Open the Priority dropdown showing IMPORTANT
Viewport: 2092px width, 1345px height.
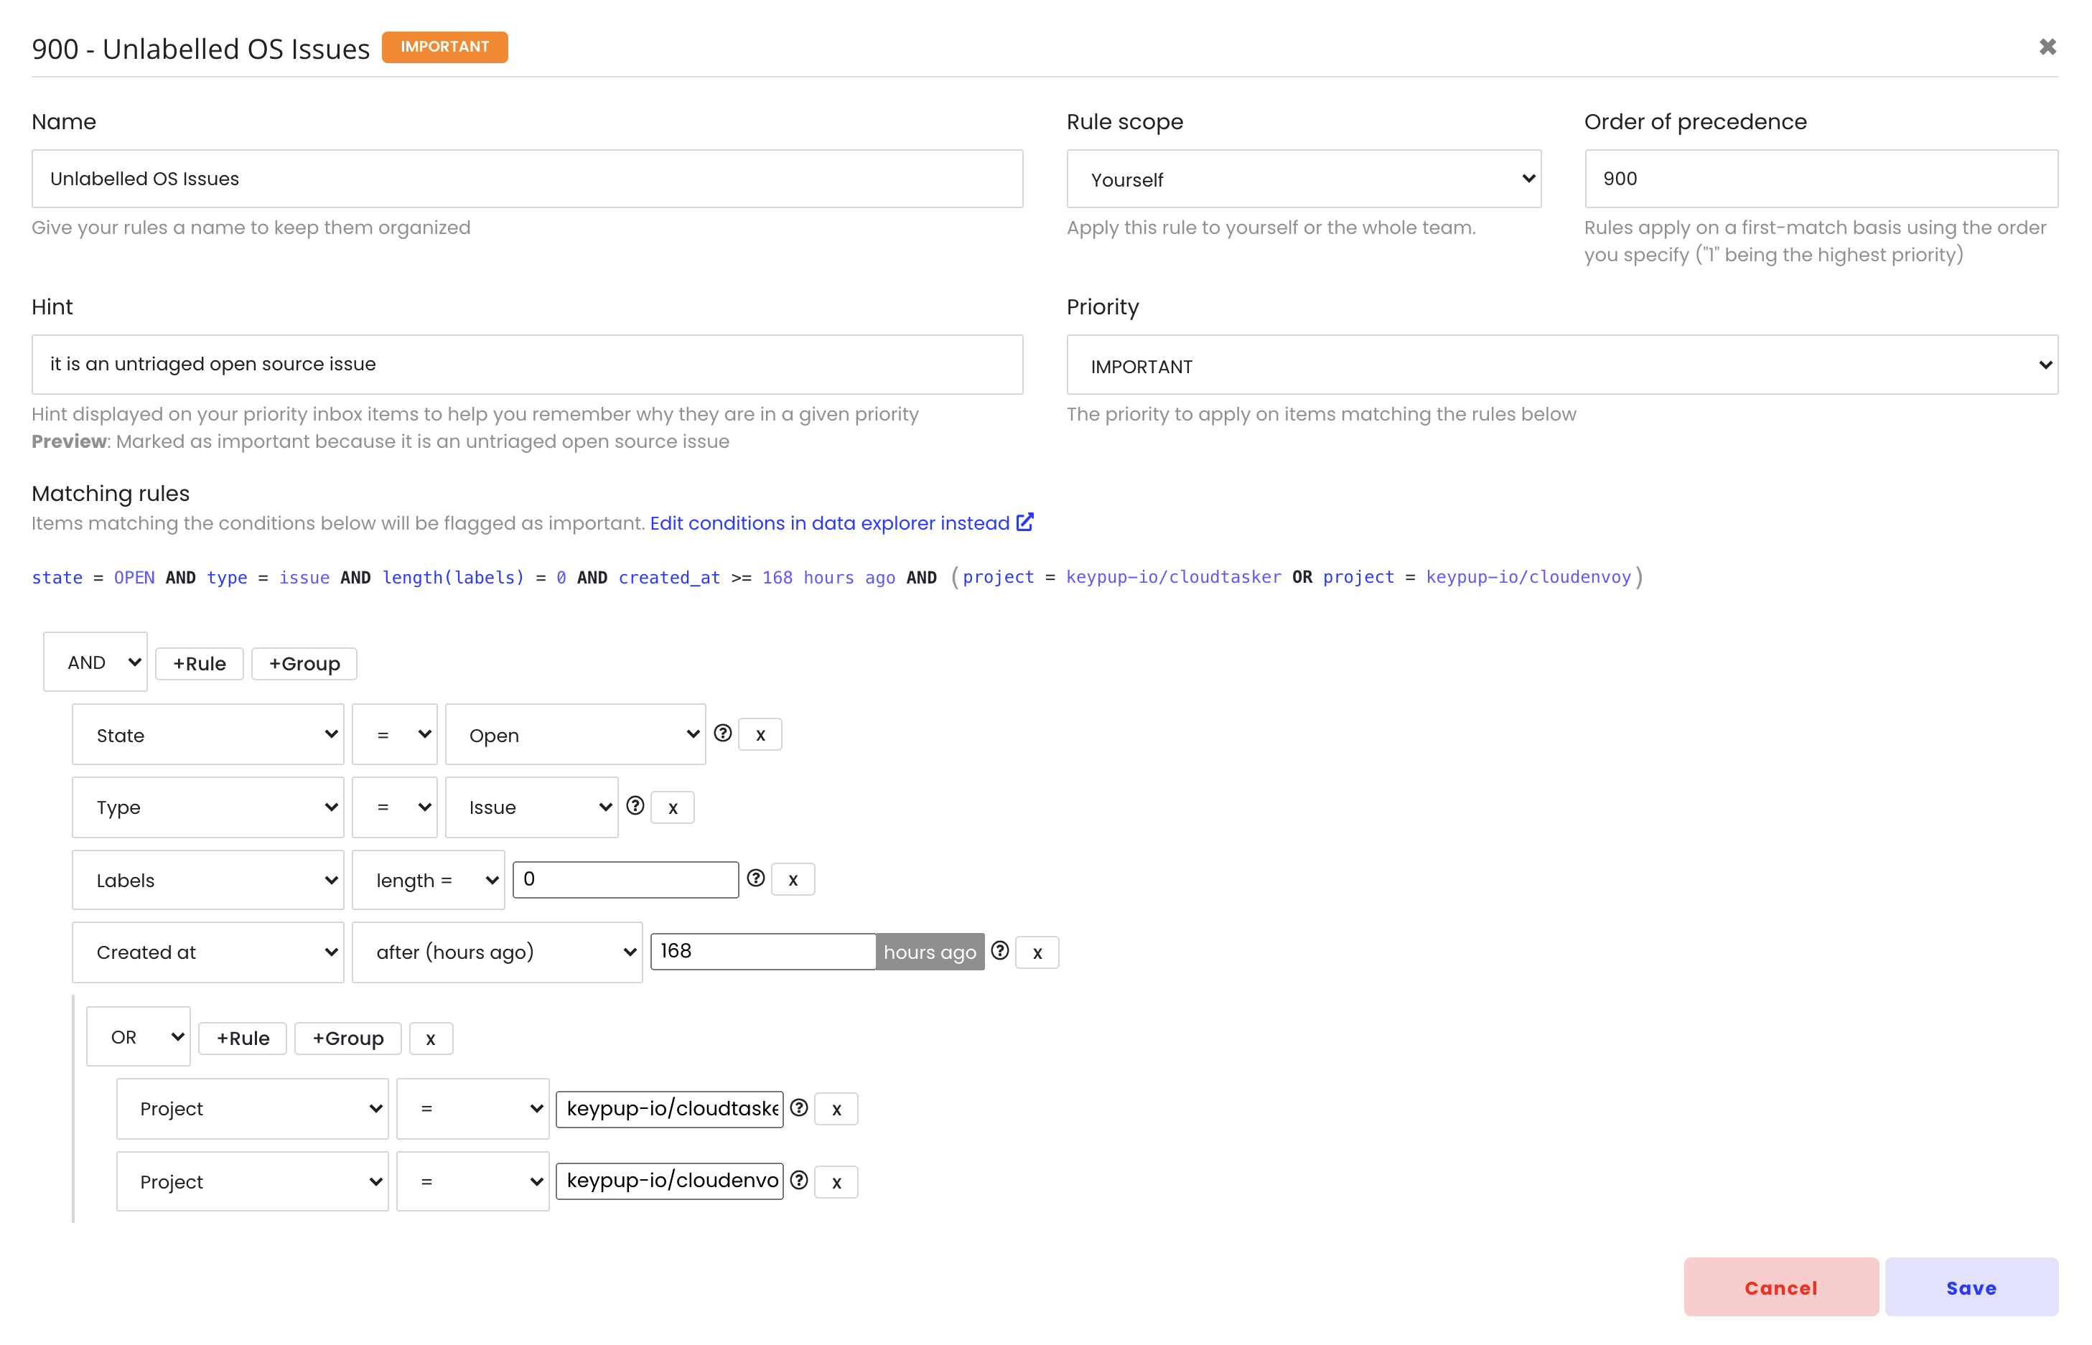(x=1561, y=365)
